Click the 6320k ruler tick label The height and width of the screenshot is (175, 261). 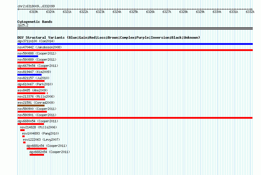[50, 12]
